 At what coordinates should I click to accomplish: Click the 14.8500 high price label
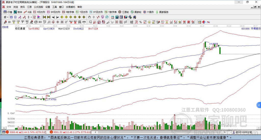click(x=213, y=44)
